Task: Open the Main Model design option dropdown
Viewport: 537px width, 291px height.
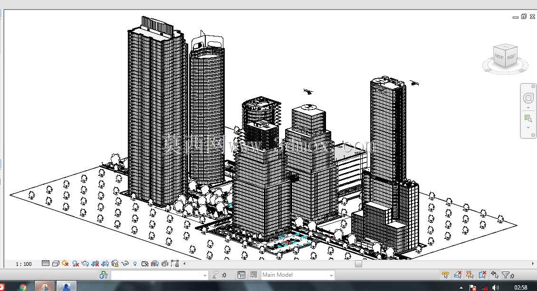Action: 297,275
